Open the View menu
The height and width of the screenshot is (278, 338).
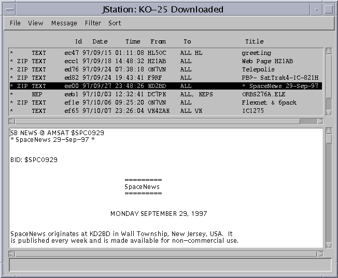(36, 23)
